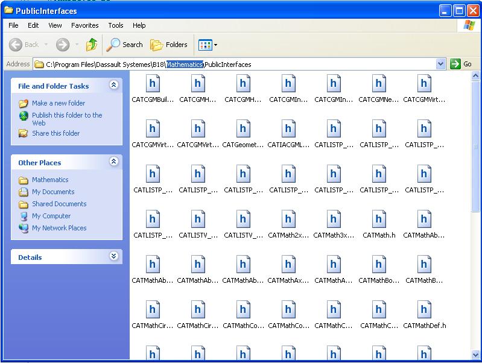
Task: Select the CATMath.h file icon
Action: coord(379,219)
